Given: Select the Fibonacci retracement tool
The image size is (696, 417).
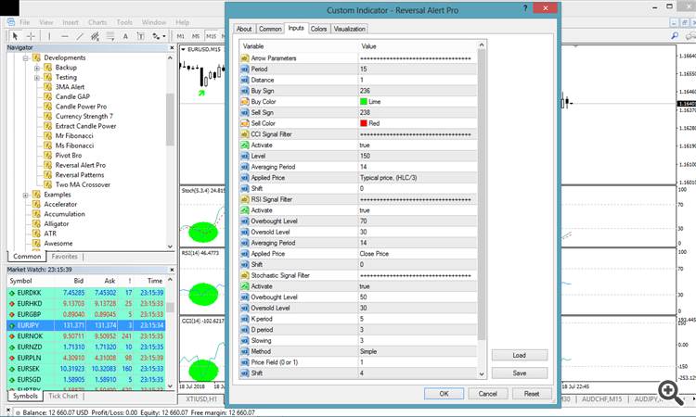Looking at the screenshot, I should point(110,36).
